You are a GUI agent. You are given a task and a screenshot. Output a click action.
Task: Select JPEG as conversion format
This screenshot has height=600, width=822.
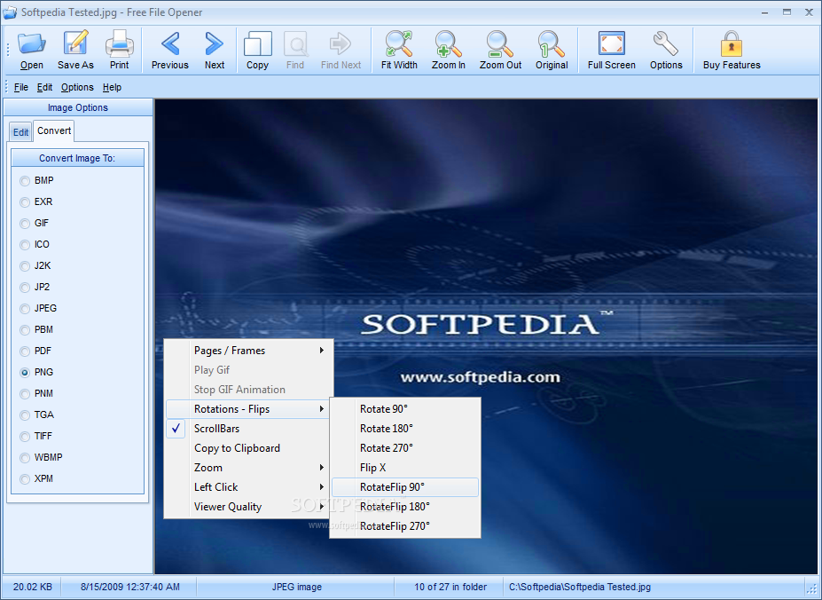coord(25,309)
